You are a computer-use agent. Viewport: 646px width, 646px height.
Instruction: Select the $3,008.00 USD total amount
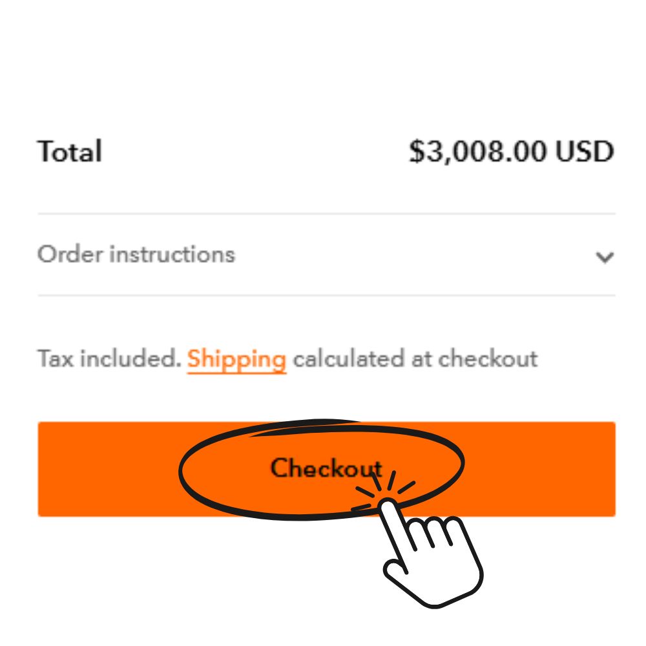(510, 152)
